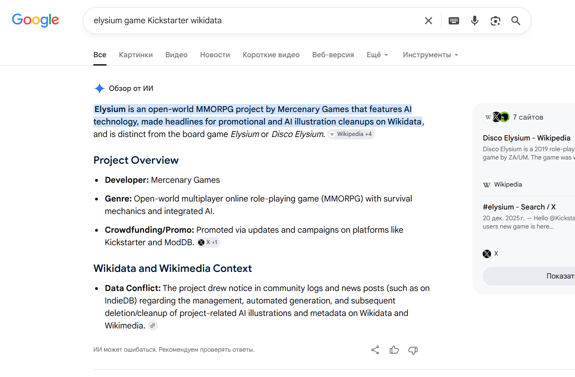Click the 7 сайтов label
Screen dimensions: 575x377
pos(528,117)
